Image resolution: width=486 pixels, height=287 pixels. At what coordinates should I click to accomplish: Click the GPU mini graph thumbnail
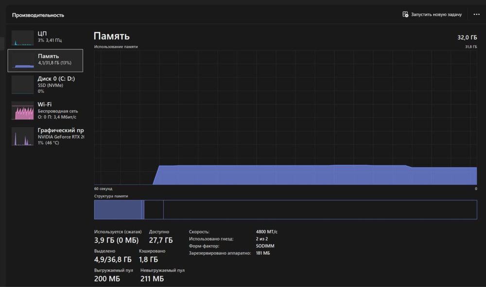pos(23,136)
